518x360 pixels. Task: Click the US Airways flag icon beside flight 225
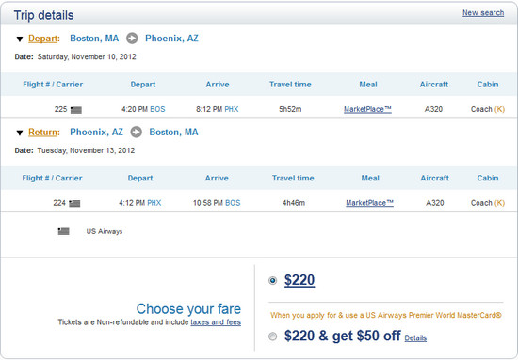click(76, 110)
